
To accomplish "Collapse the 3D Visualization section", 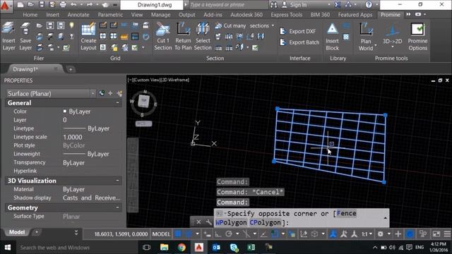I will tap(118, 181).
